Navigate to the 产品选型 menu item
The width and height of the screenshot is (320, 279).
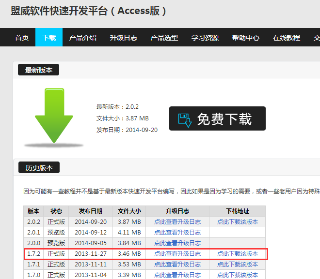[164, 38]
